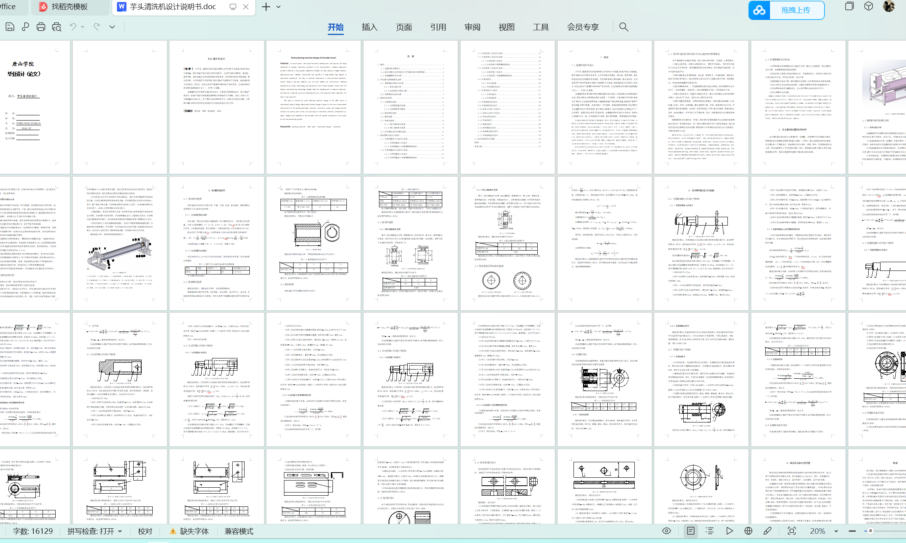The image size is (906, 543).
Task: Select the 芋头清洗机设计说明书.doc document tab
Action: pos(173,7)
